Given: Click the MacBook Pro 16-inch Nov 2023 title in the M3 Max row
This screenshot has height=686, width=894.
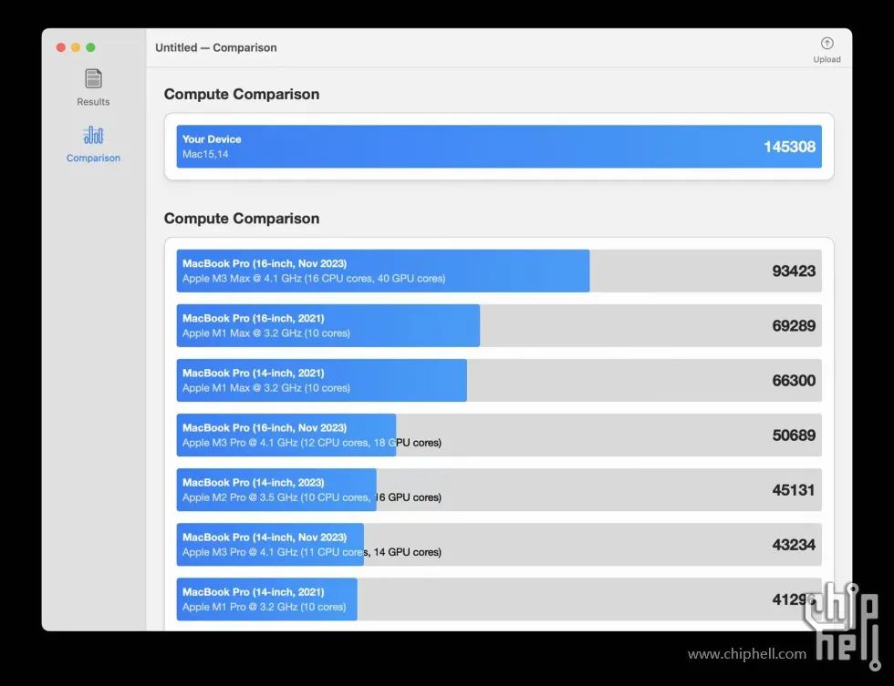Looking at the screenshot, I should 265,263.
